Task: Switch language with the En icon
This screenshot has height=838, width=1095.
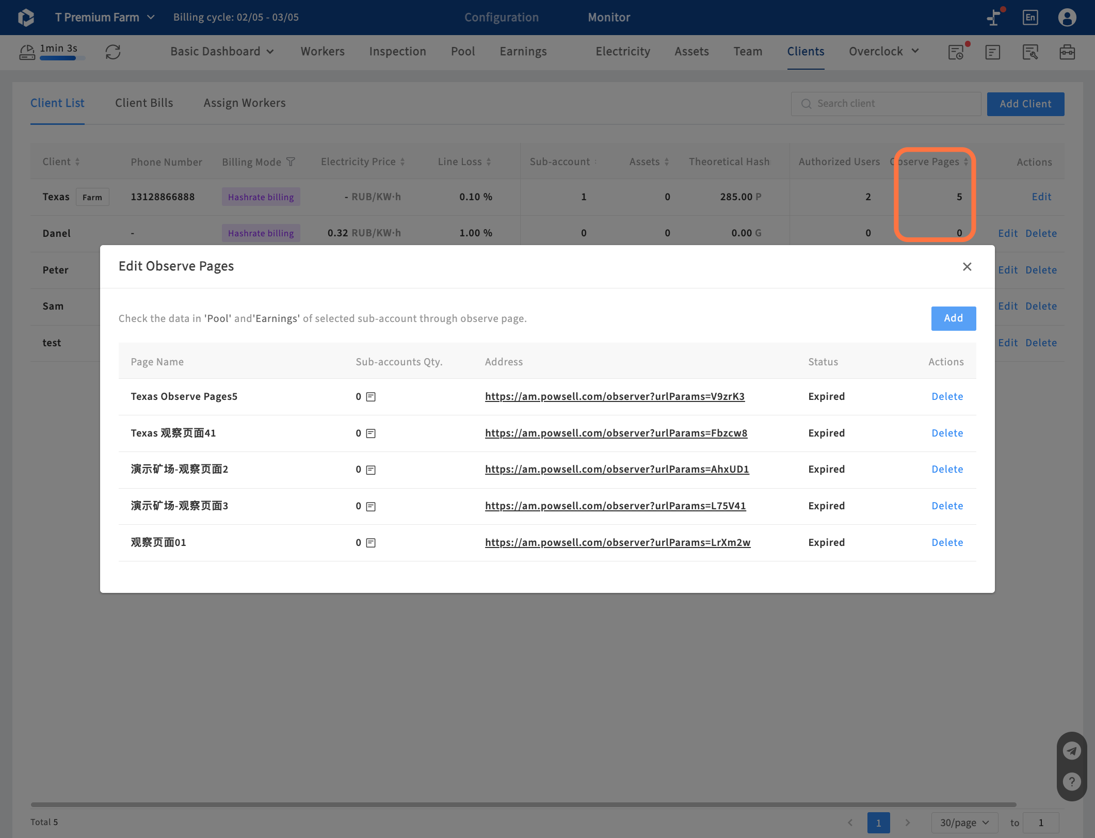Action: click(1030, 18)
